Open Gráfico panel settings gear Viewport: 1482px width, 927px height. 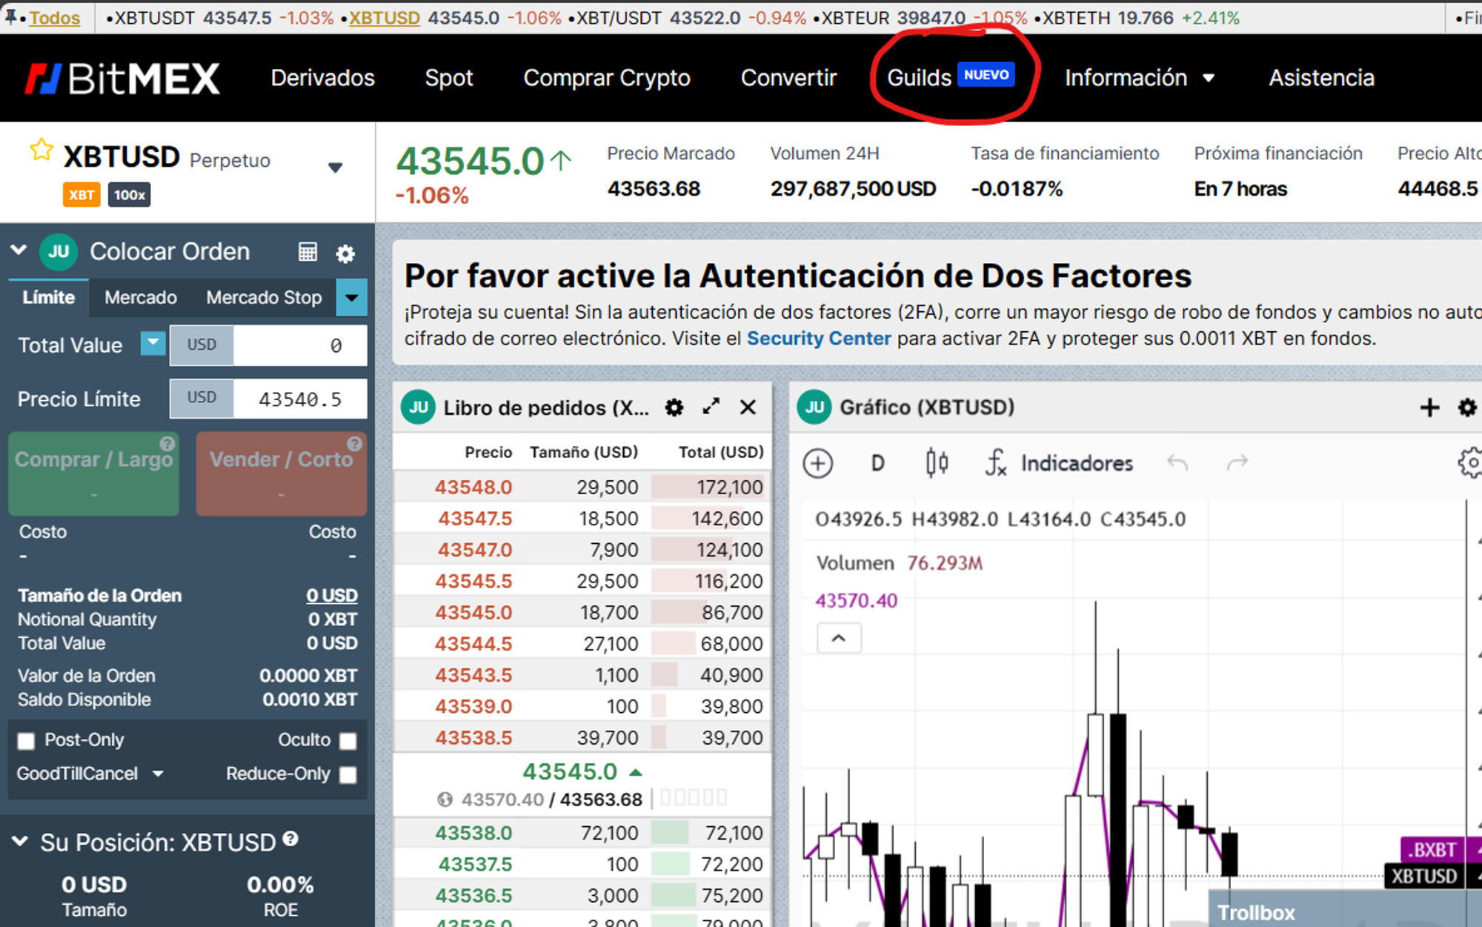coord(1467,407)
